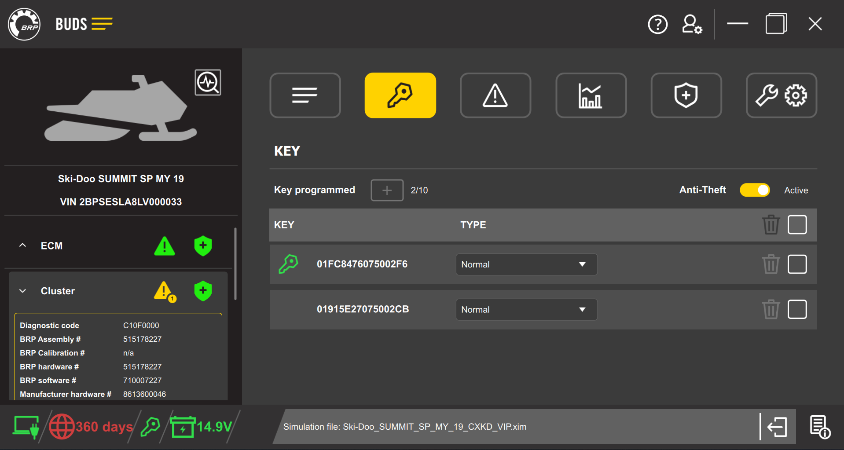844x450 pixels.
Task: Add a new key with the plus button
Action: tap(386, 190)
